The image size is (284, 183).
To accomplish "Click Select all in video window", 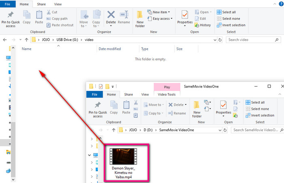I will click(226, 12).
